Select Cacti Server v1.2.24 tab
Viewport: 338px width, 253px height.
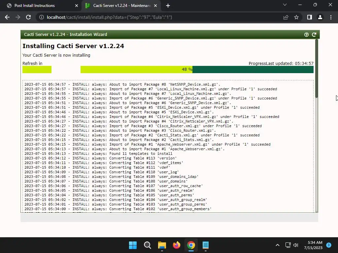121,6
